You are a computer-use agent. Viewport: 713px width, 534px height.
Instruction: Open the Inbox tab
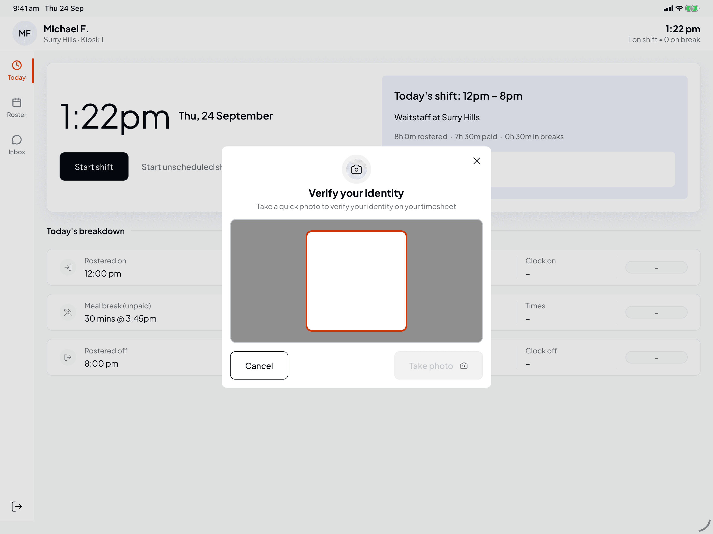pos(16,145)
